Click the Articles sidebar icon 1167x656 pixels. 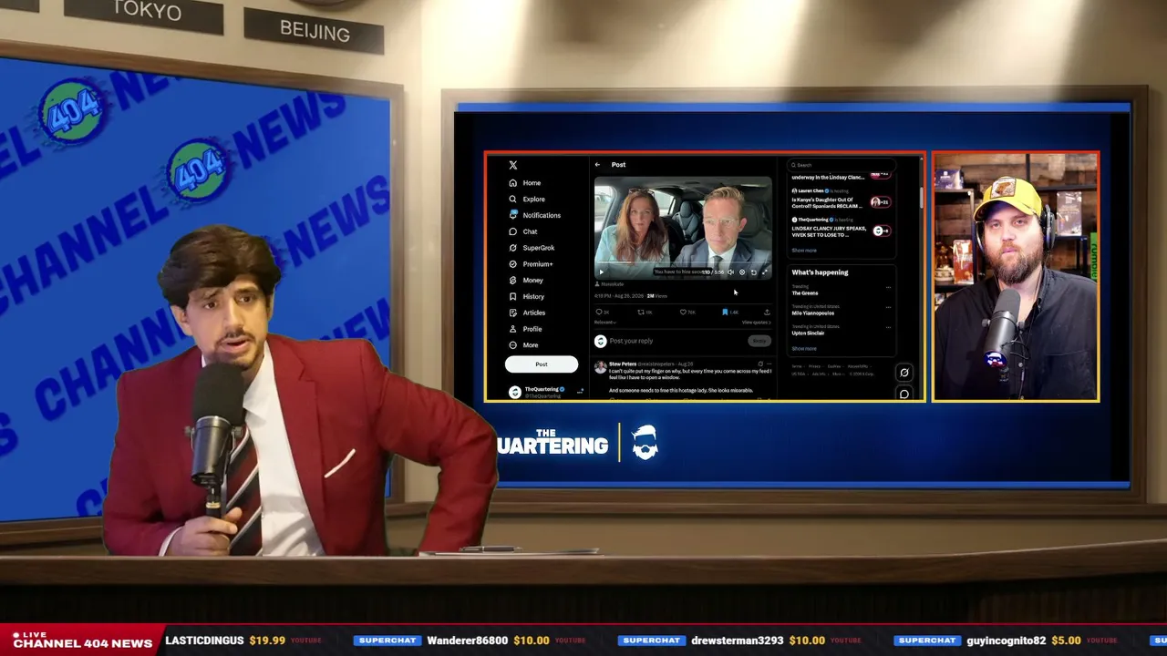(513, 313)
